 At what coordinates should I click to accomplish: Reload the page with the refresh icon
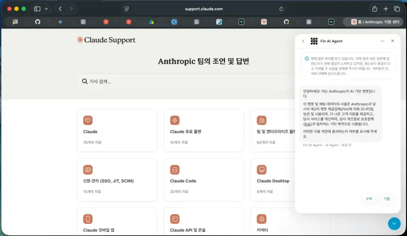(281, 9)
